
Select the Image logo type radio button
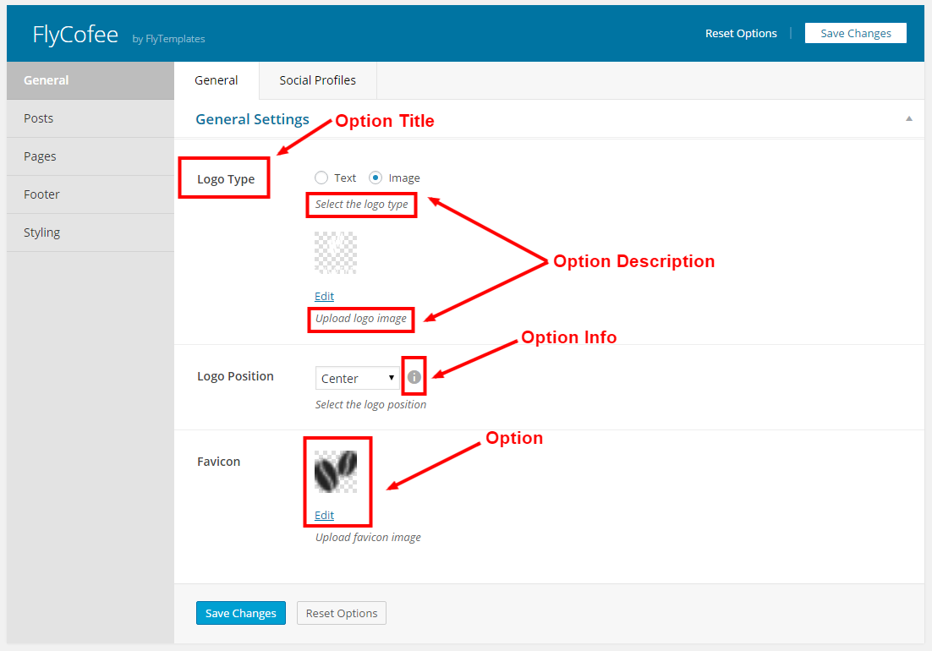click(376, 178)
